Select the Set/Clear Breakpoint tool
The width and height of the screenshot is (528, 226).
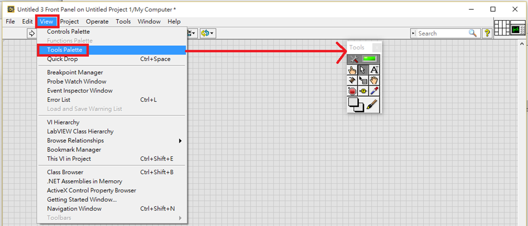click(353, 91)
